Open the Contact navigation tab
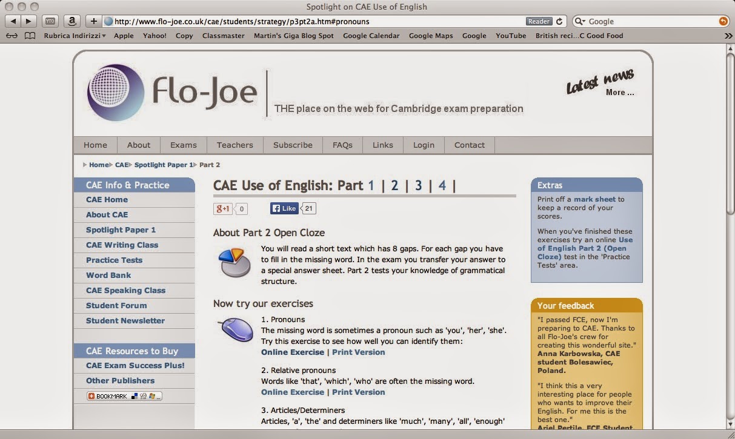735x439 pixels. click(x=470, y=145)
